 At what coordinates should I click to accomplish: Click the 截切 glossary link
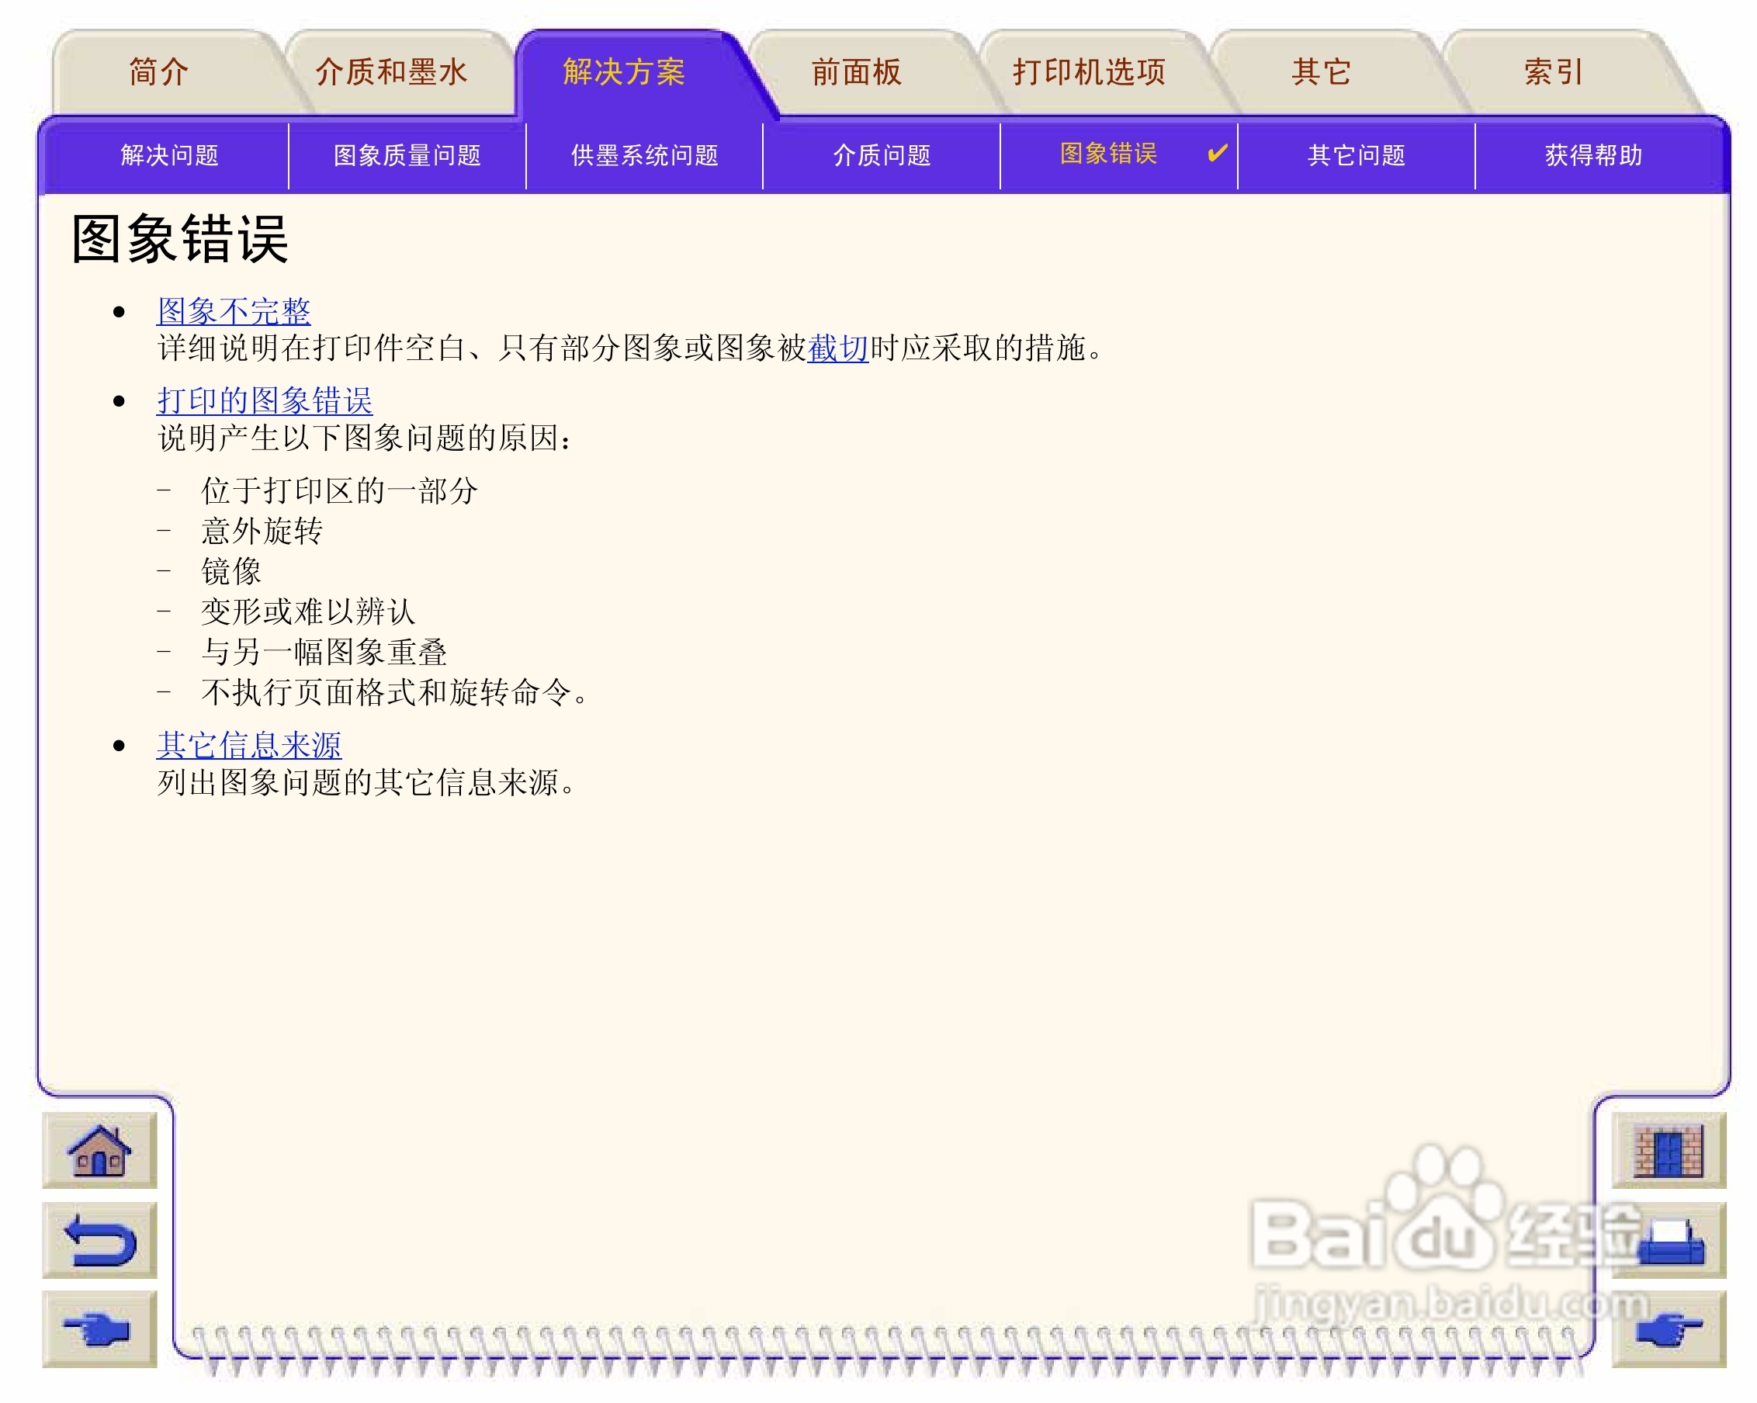point(837,348)
